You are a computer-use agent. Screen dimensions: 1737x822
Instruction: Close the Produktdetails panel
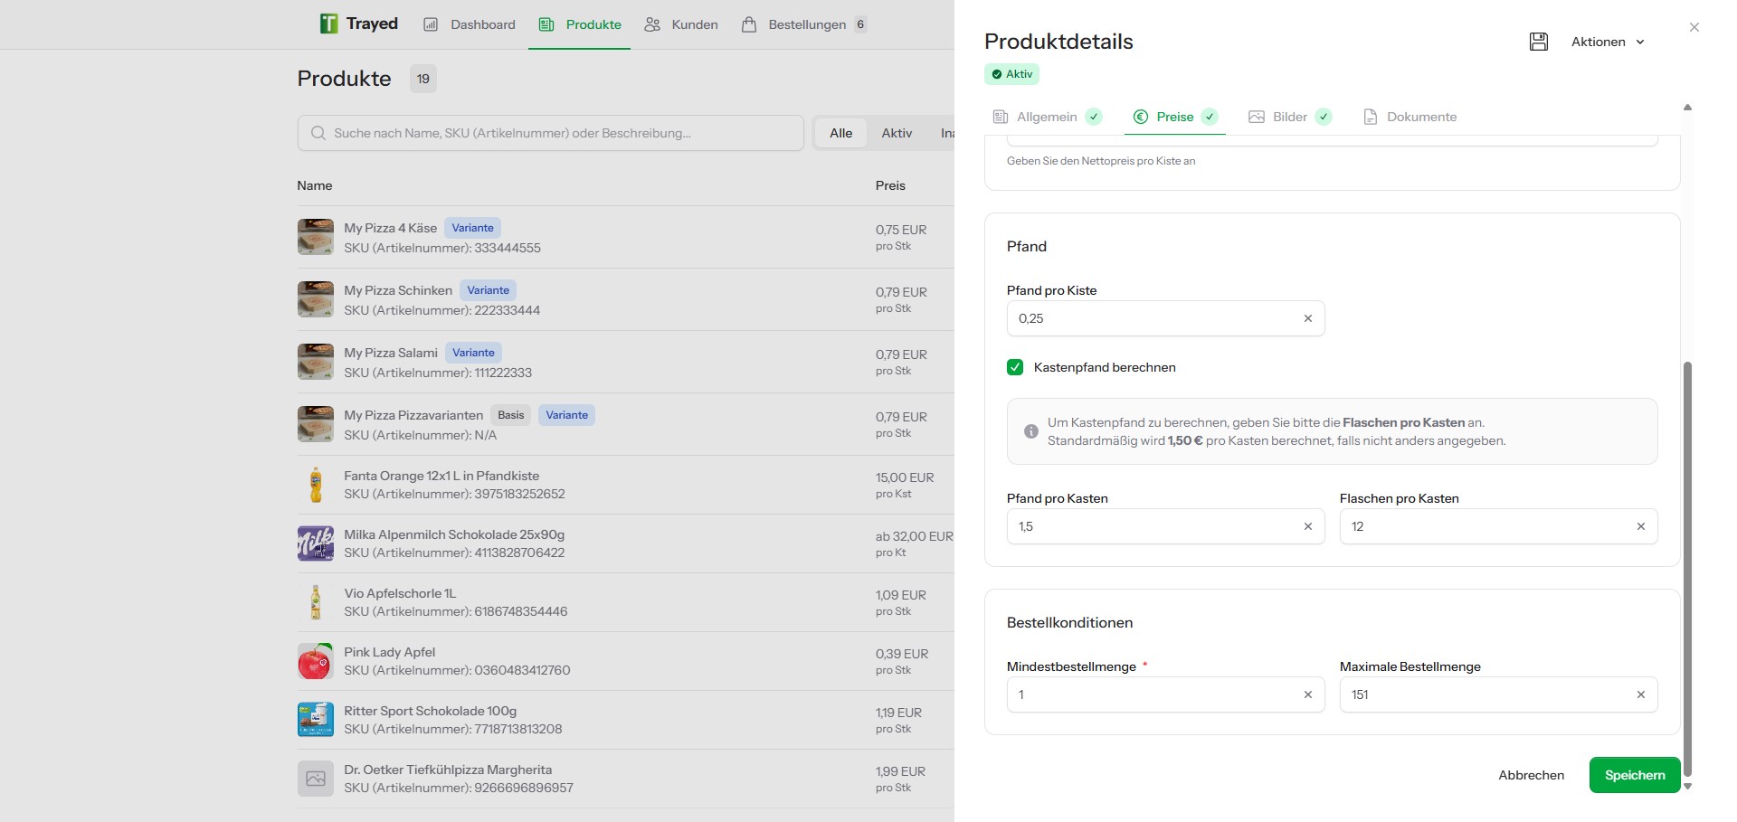1694,27
